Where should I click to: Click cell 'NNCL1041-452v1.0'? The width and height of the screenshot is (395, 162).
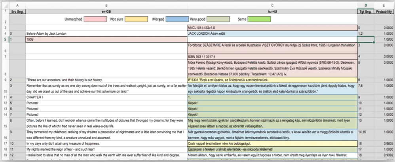(x=272, y=28)
